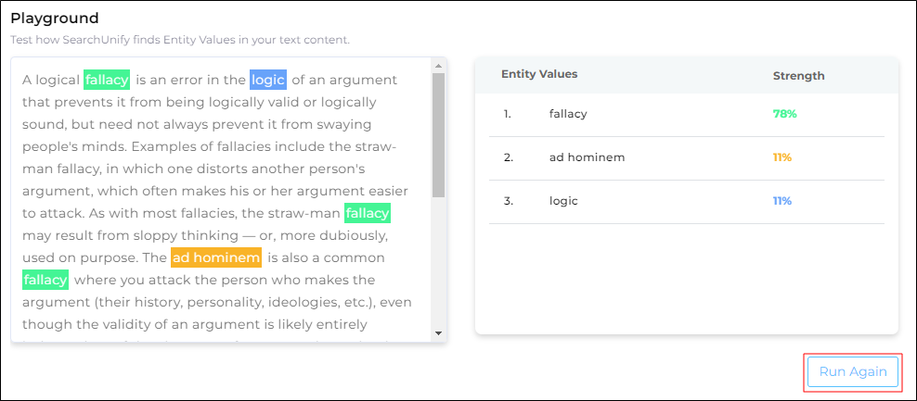Click green 'fallacy' highlight before 'where you attack'
This screenshot has width=917, height=401.
[x=45, y=280]
